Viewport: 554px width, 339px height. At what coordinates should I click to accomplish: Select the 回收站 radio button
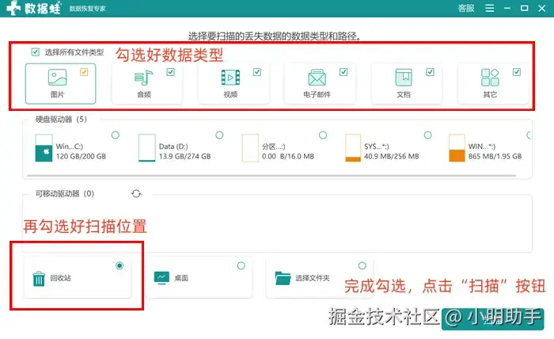120,265
